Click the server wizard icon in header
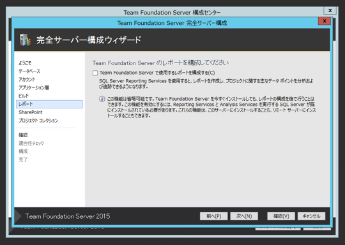345x245 pixels. tap(25, 40)
